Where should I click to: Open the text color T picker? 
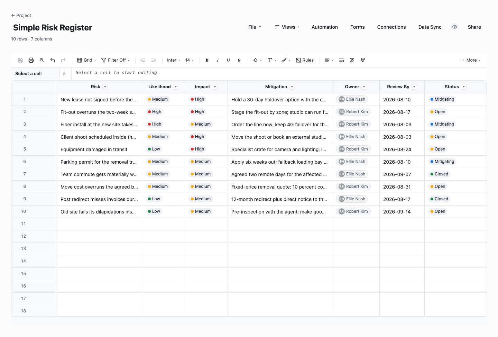271,60
